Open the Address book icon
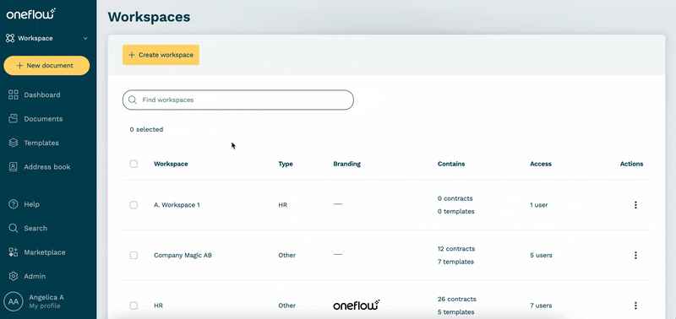The height and width of the screenshot is (319, 676). pyautogui.click(x=14, y=166)
